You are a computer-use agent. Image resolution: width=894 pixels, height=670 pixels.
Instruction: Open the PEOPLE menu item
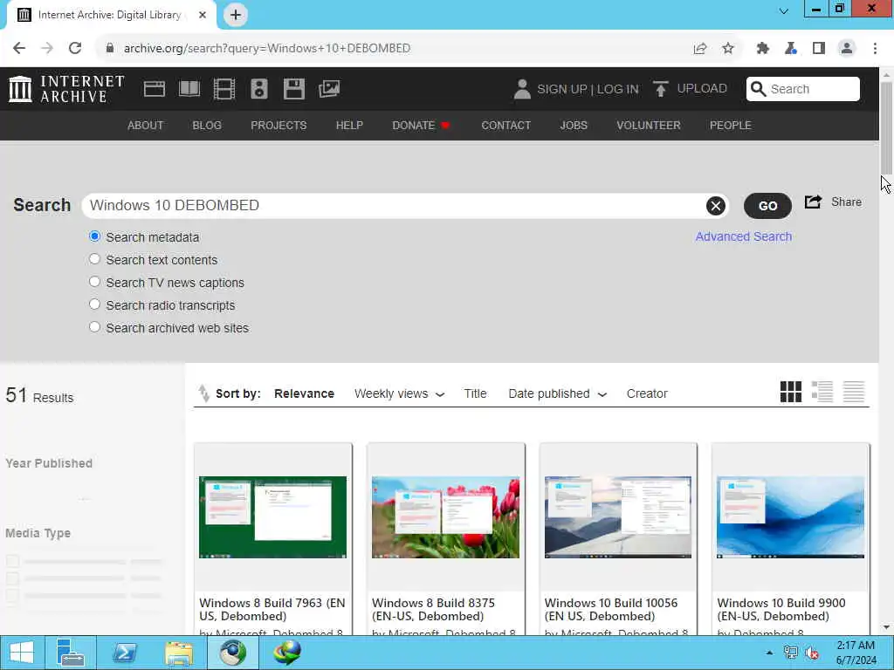click(731, 126)
